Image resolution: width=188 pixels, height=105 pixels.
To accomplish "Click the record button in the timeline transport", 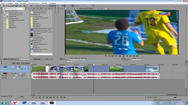I will pos(33,97).
